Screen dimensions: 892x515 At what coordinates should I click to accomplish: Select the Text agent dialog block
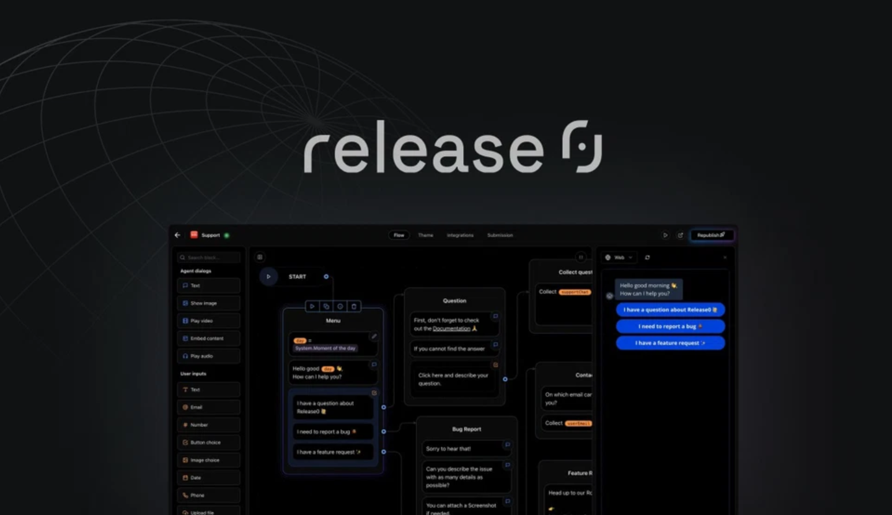(x=209, y=286)
